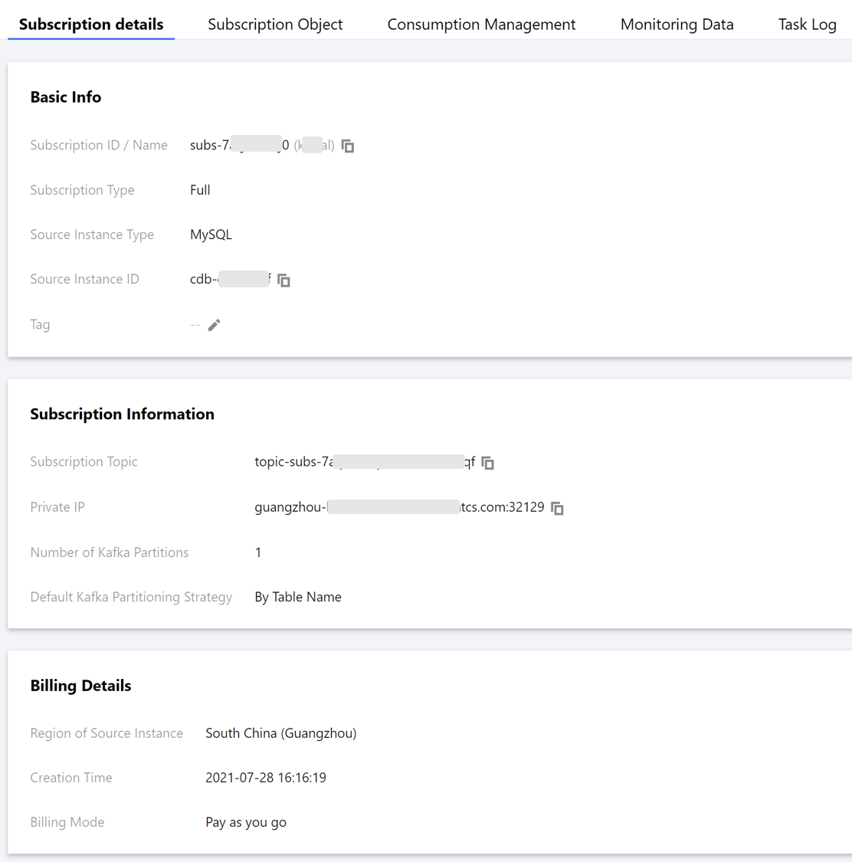This screenshot has height=862, width=852.
Task: Copy the Subscription ID and name
Action: (x=348, y=146)
